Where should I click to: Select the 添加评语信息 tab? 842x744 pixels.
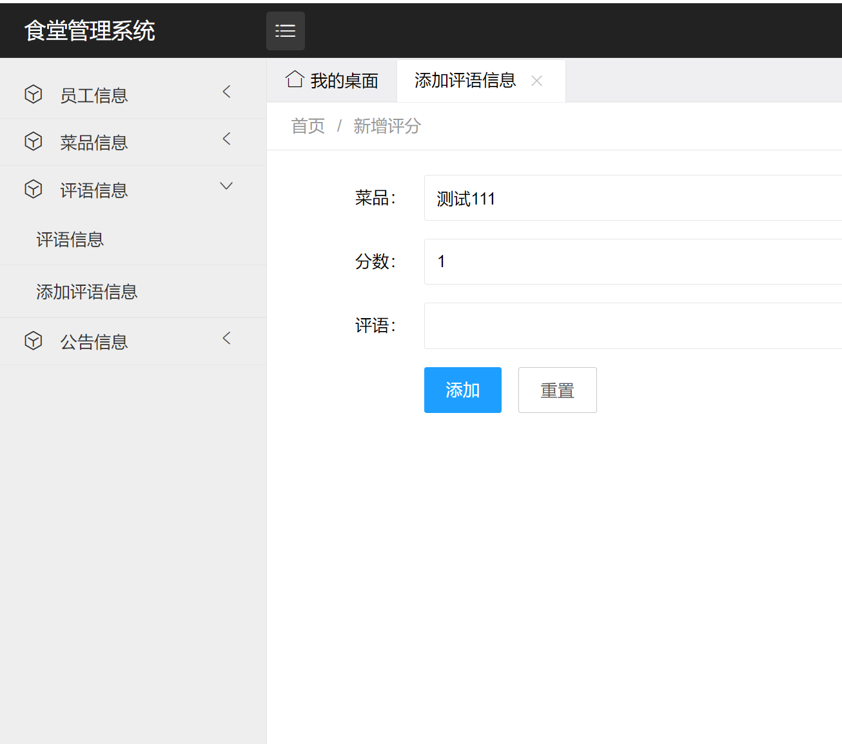click(x=481, y=81)
